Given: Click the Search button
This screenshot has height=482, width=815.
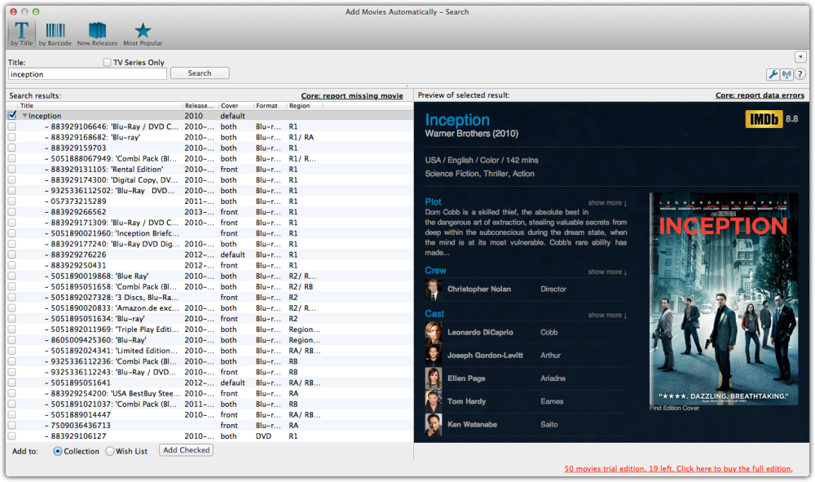Looking at the screenshot, I should (200, 73).
